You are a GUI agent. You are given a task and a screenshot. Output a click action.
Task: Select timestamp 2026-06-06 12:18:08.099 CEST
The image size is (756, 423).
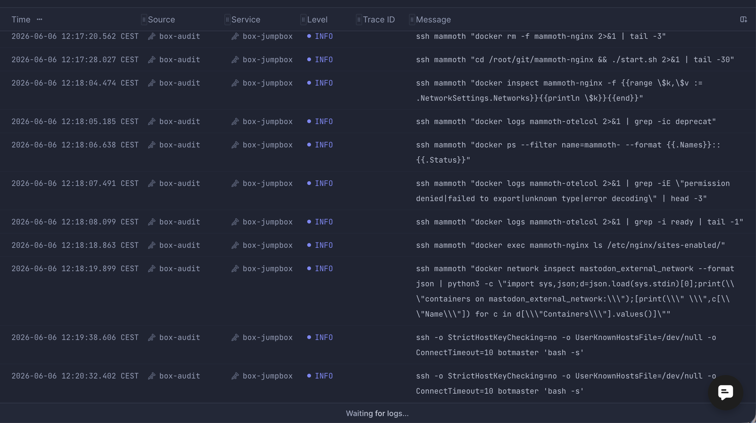tap(75, 222)
